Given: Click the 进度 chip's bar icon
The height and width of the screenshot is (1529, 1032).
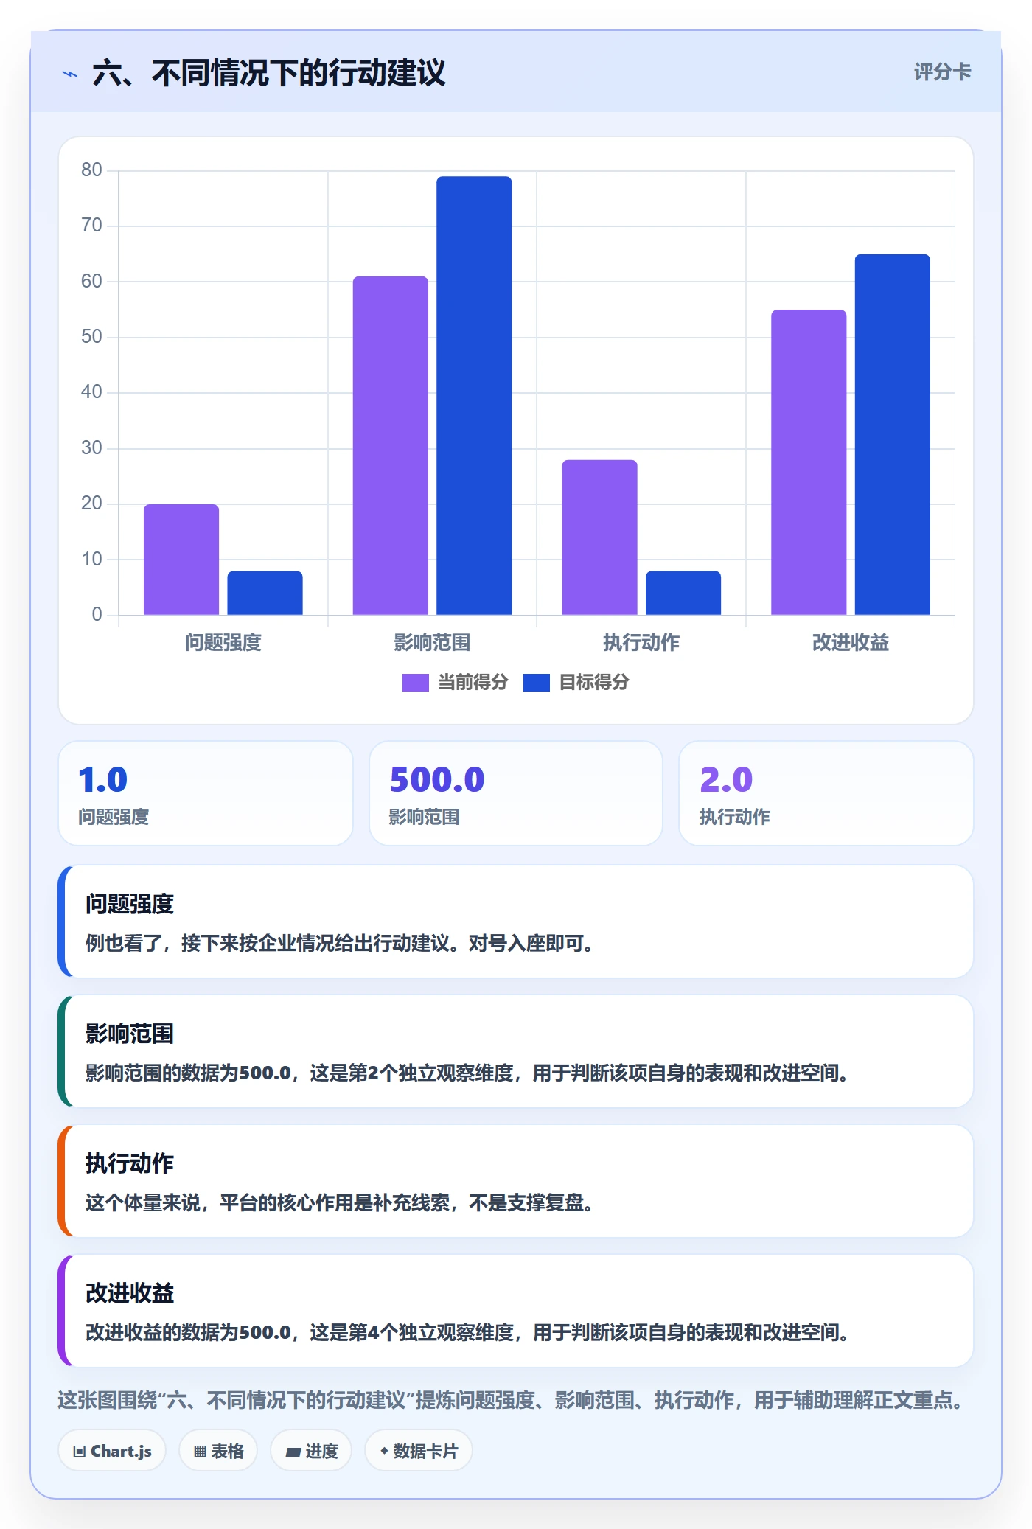Looking at the screenshot, I should [x=293, y=1452].
